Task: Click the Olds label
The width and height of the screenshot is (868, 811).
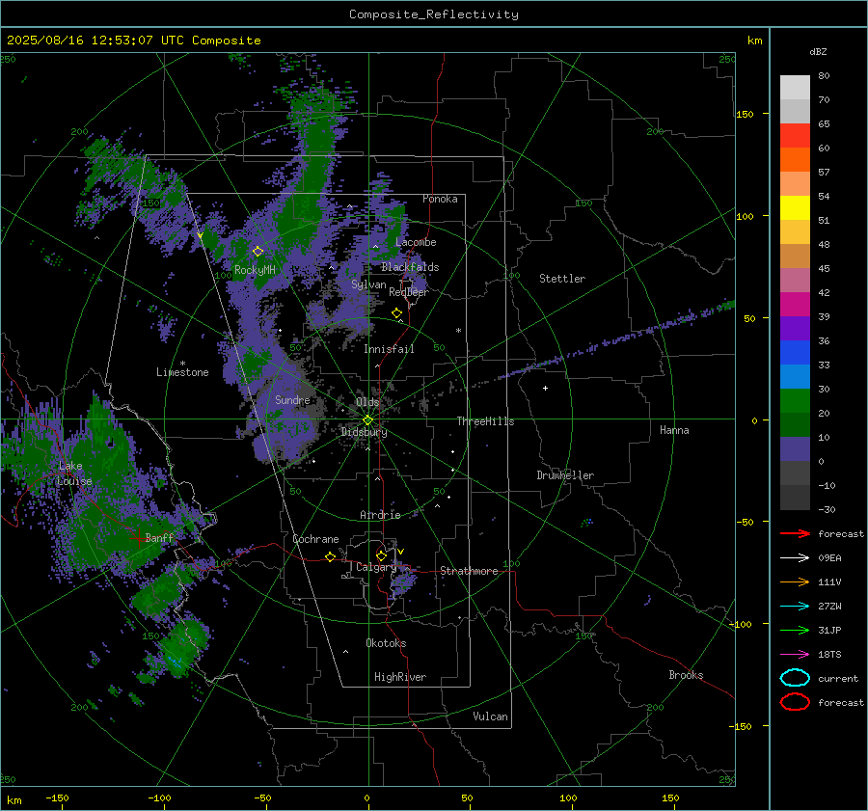Action: [x=367, y=402]
